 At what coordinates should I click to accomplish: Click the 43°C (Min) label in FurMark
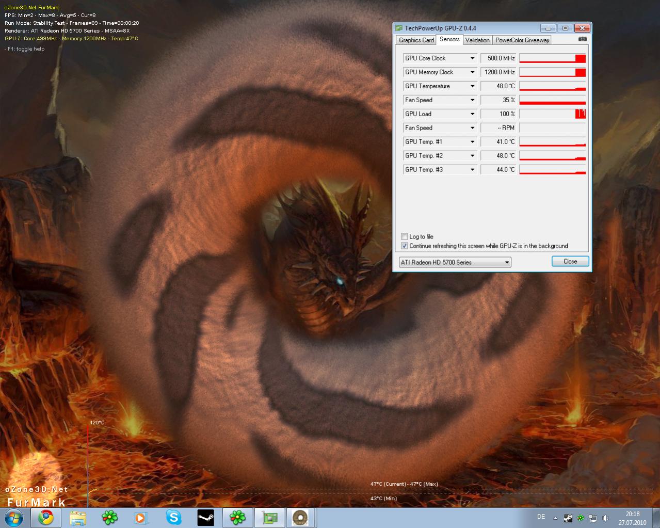[383, 499]
